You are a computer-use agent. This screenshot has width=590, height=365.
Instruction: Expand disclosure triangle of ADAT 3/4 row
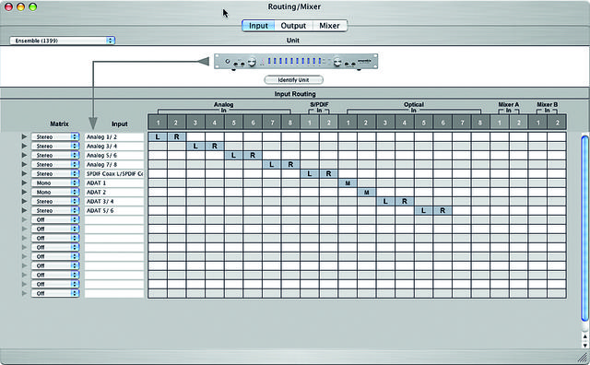click(25, 201)
